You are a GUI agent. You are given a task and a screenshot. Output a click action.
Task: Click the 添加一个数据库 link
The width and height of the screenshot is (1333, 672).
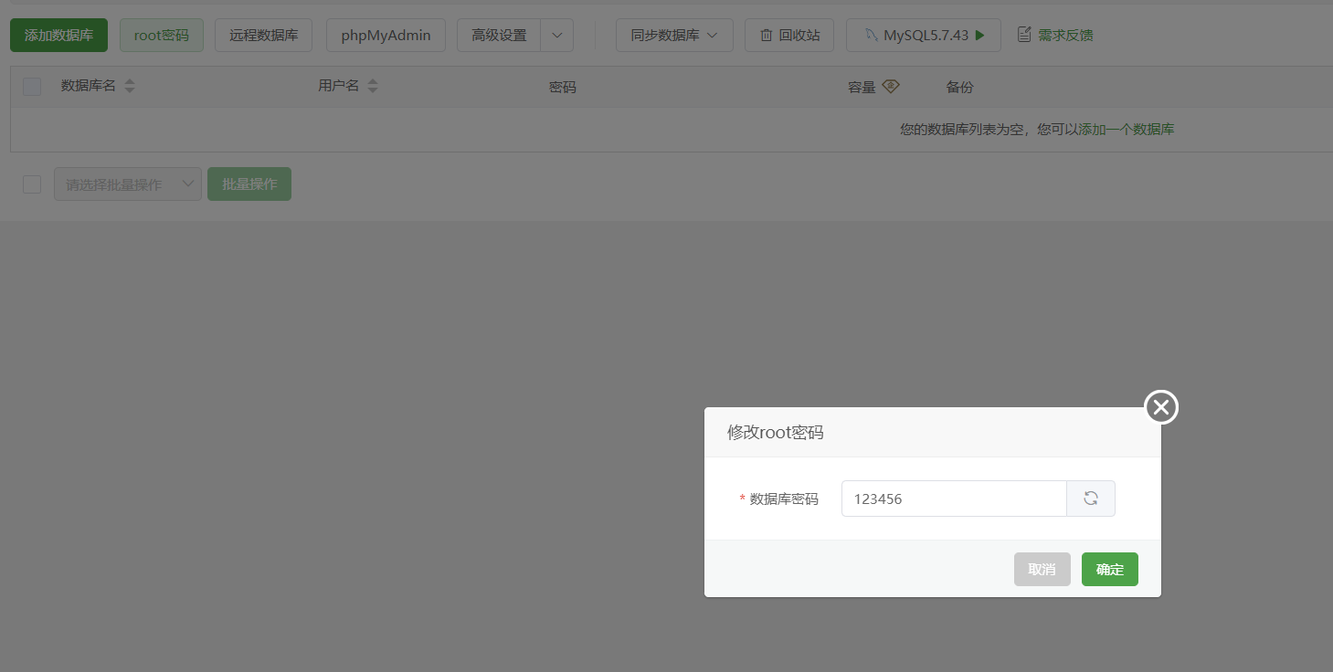[1127, 130]
